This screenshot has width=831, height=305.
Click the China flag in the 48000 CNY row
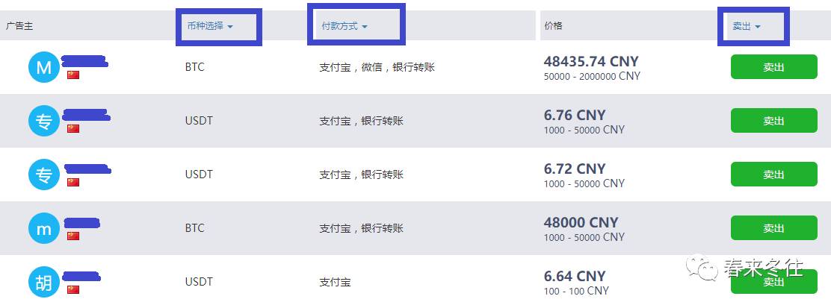click(x=73, y=236)
